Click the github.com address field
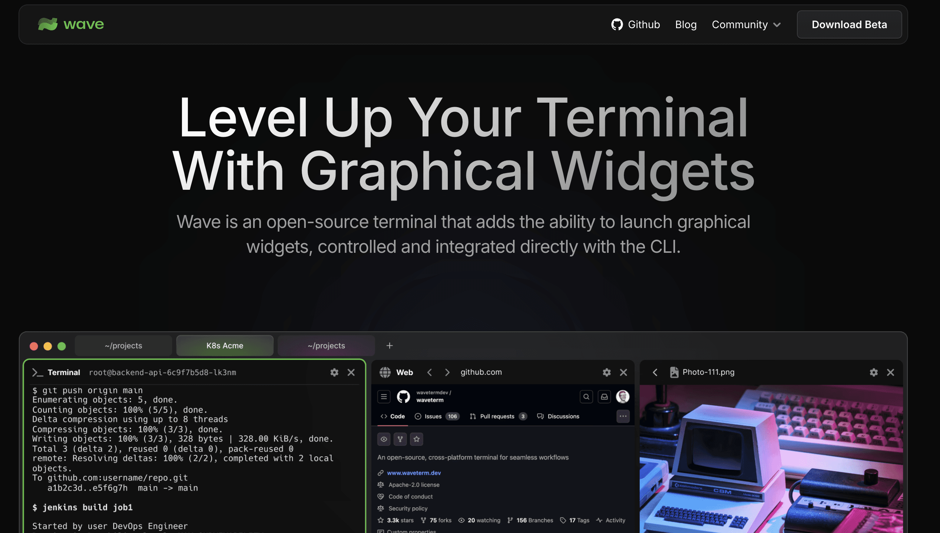Image resolution: width=940 pixels, height=533 pixels. tap(481, 372)
